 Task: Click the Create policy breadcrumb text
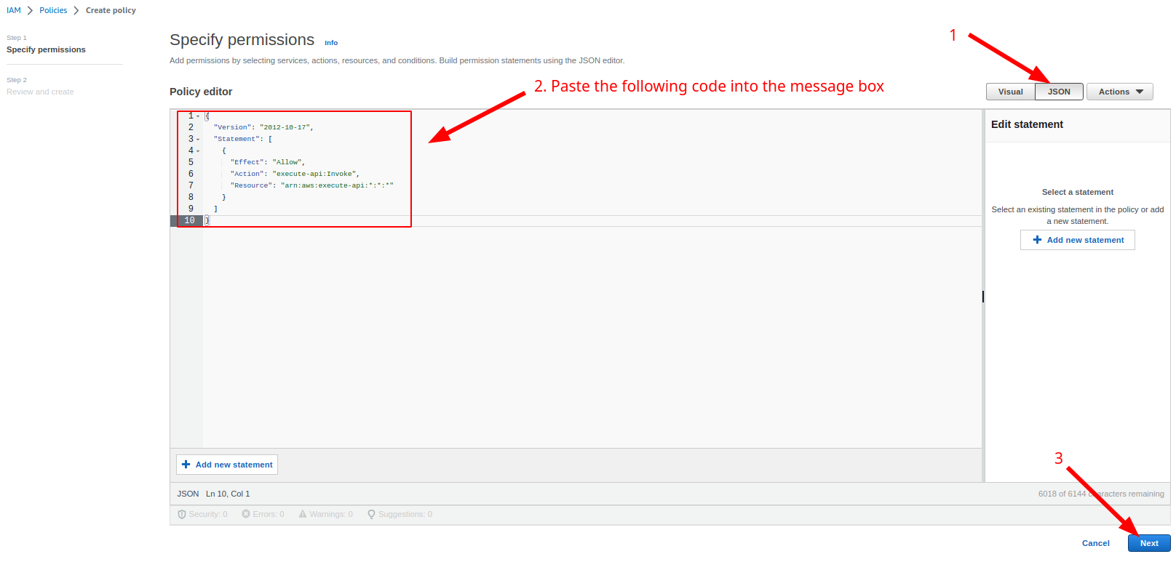pos(111,10)
